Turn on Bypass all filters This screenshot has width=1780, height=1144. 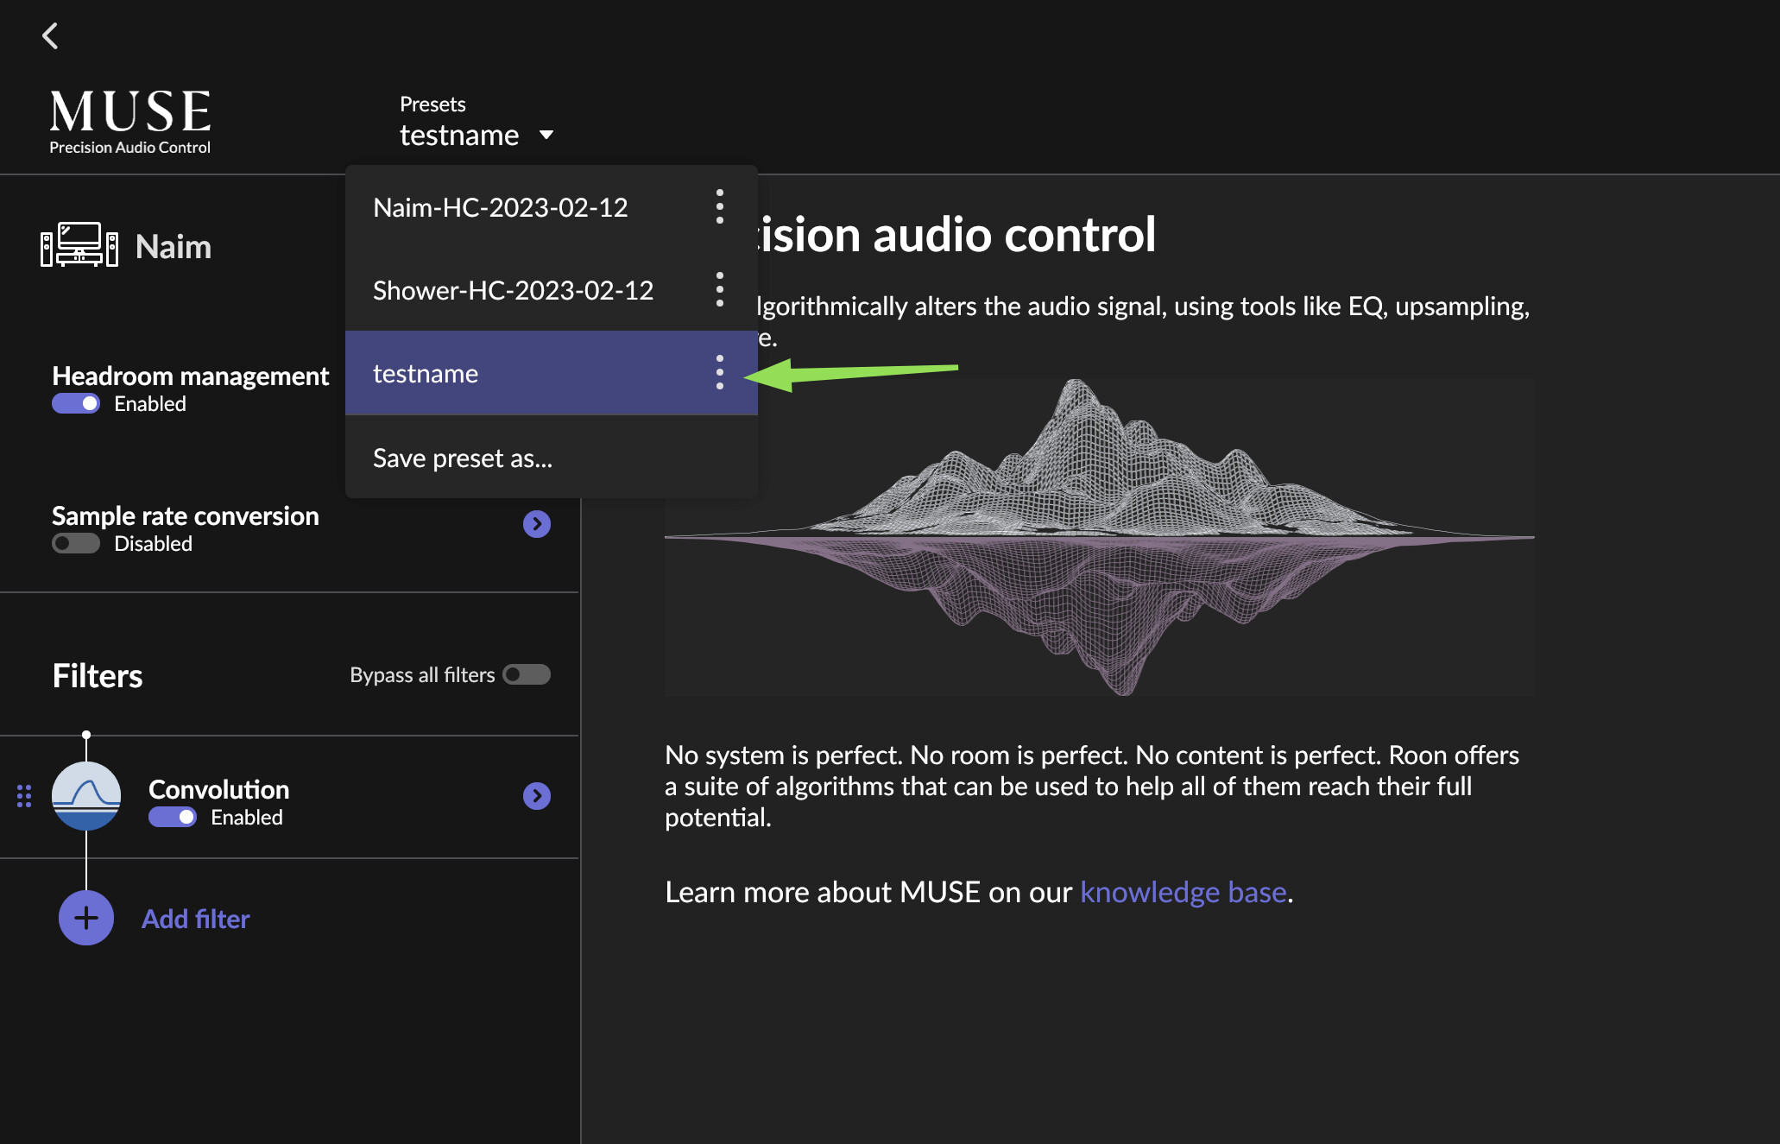point(527,674)
